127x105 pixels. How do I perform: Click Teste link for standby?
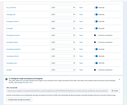coord(81,70)
